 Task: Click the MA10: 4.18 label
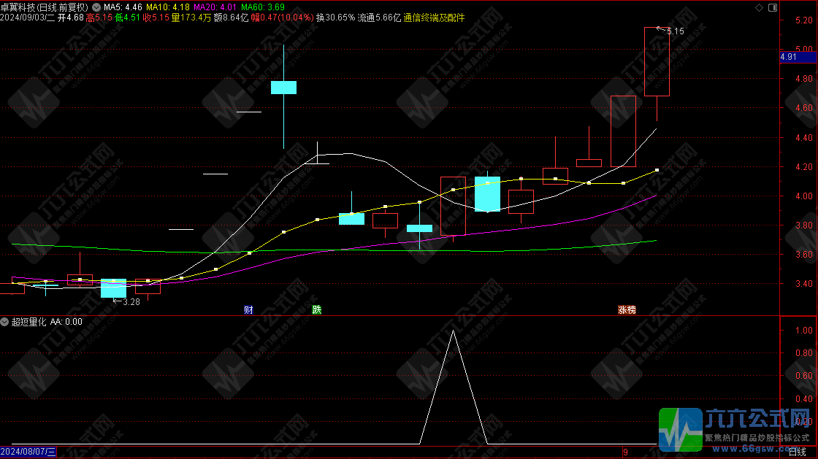pyautogui.click(x=168, y=7)
